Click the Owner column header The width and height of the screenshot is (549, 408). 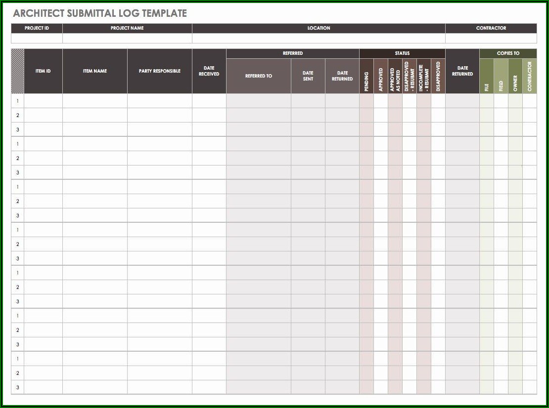point(515,76)
